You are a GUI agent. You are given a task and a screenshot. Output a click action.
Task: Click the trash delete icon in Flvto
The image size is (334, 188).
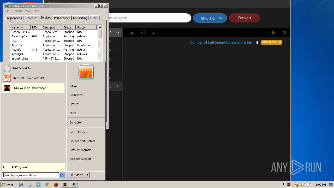coord(284,33)
